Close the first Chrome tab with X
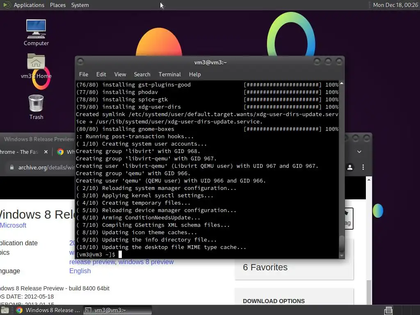This screenshot has width=420, height=315. pos(46,152)
